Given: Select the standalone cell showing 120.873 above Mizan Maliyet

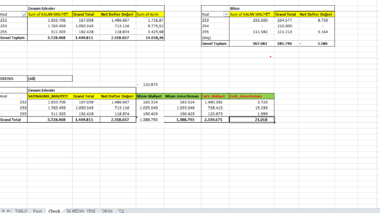Looking at the screenshot, I should coord(150,85).
